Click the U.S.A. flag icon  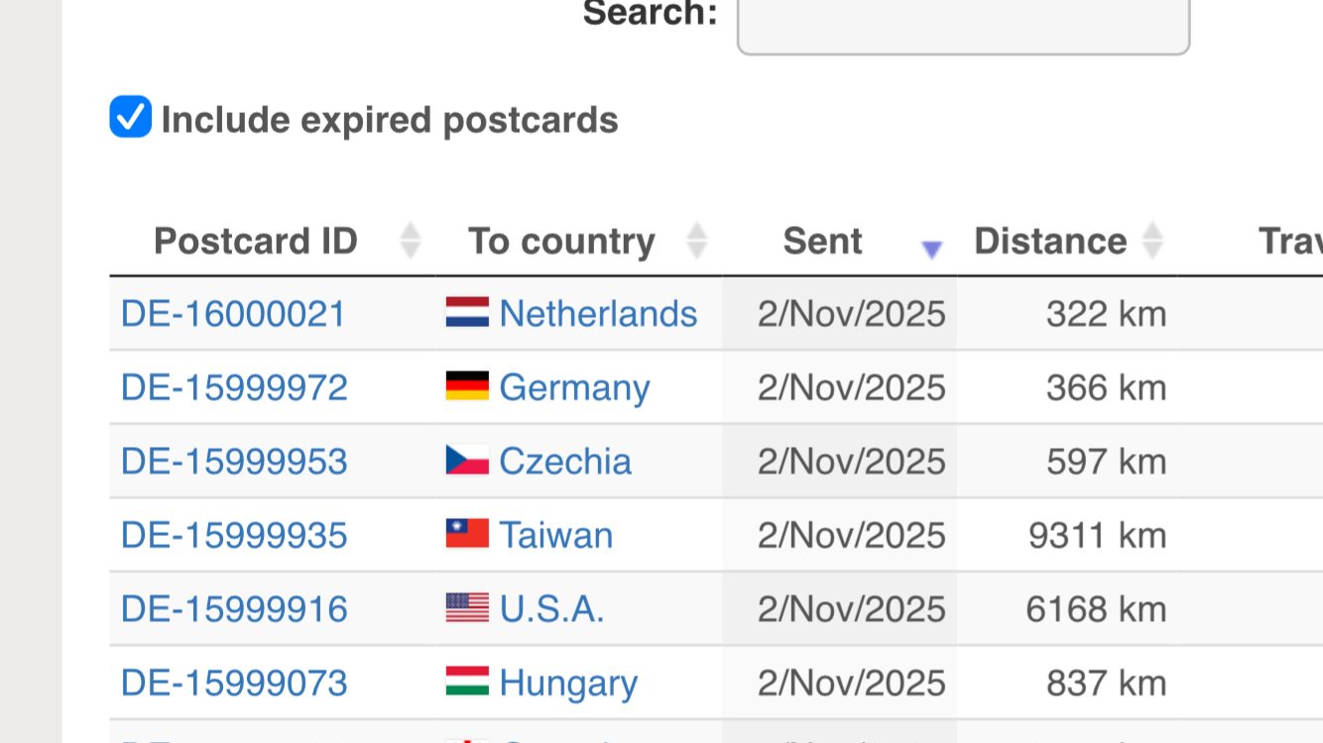click(467, 608)
